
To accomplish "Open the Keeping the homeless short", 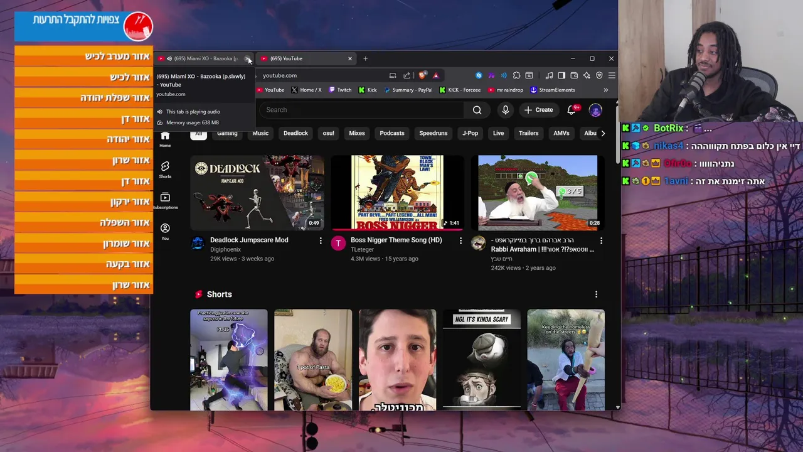I will [566, 360].
